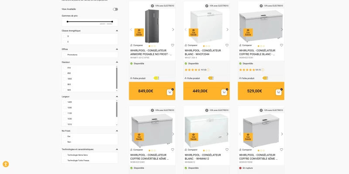Check the Promotions offer filter
Viewport: 349px width, 174px height.
click(65, 55)
